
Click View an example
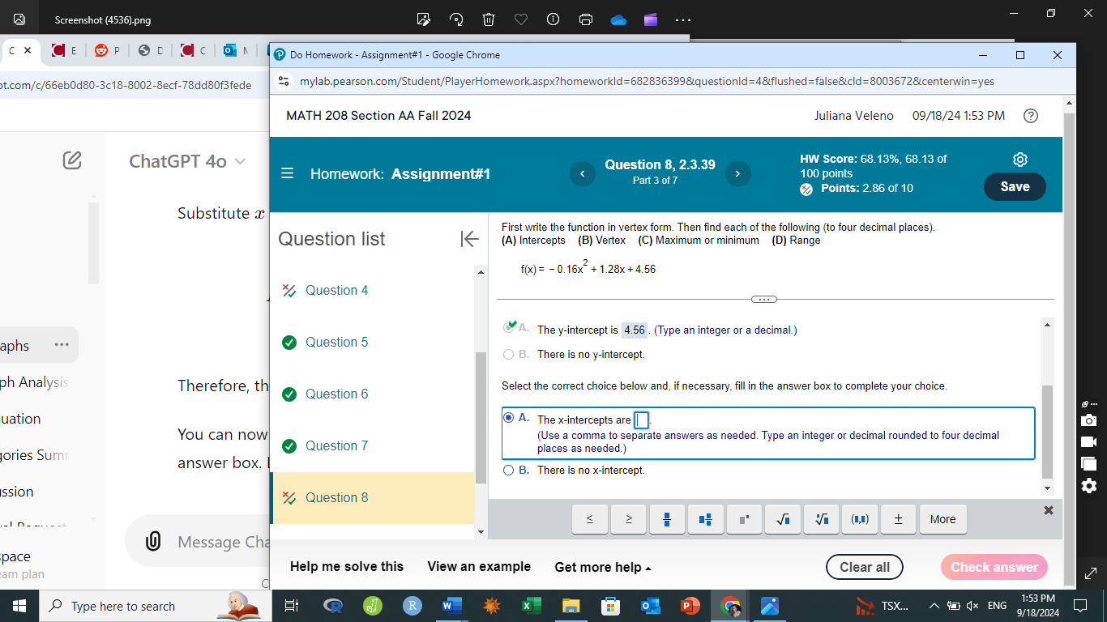(479, 567)
